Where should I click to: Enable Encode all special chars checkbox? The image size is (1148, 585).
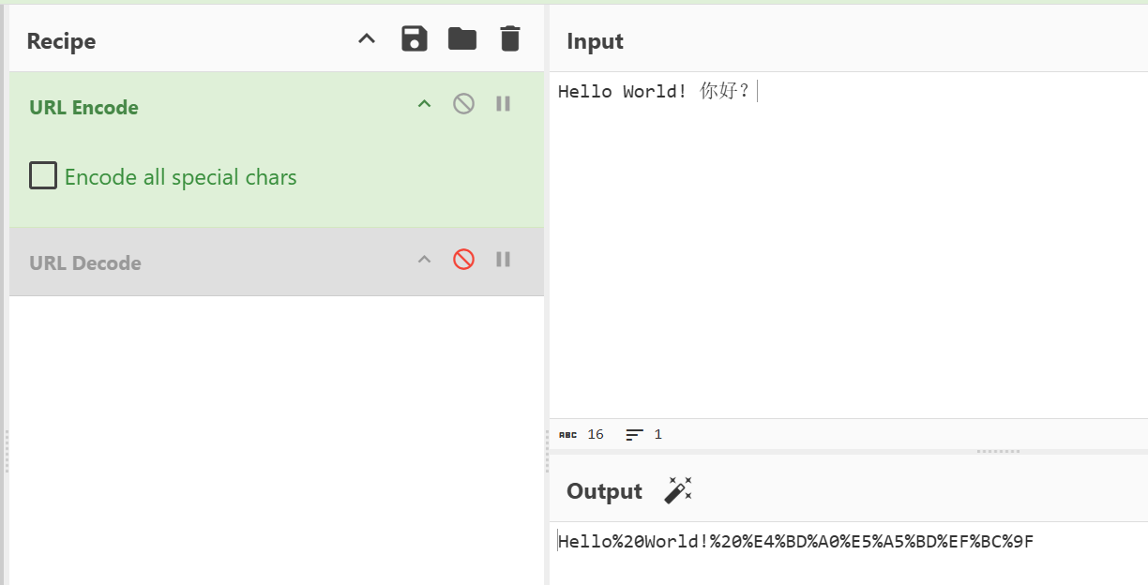tap(43, 175)
